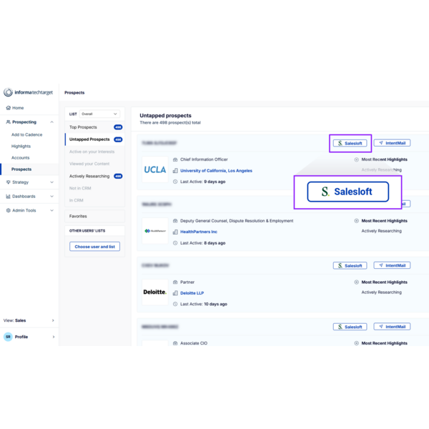
Task: Click clock icon beside 8 days ago
Action: (x=175, y=243)
